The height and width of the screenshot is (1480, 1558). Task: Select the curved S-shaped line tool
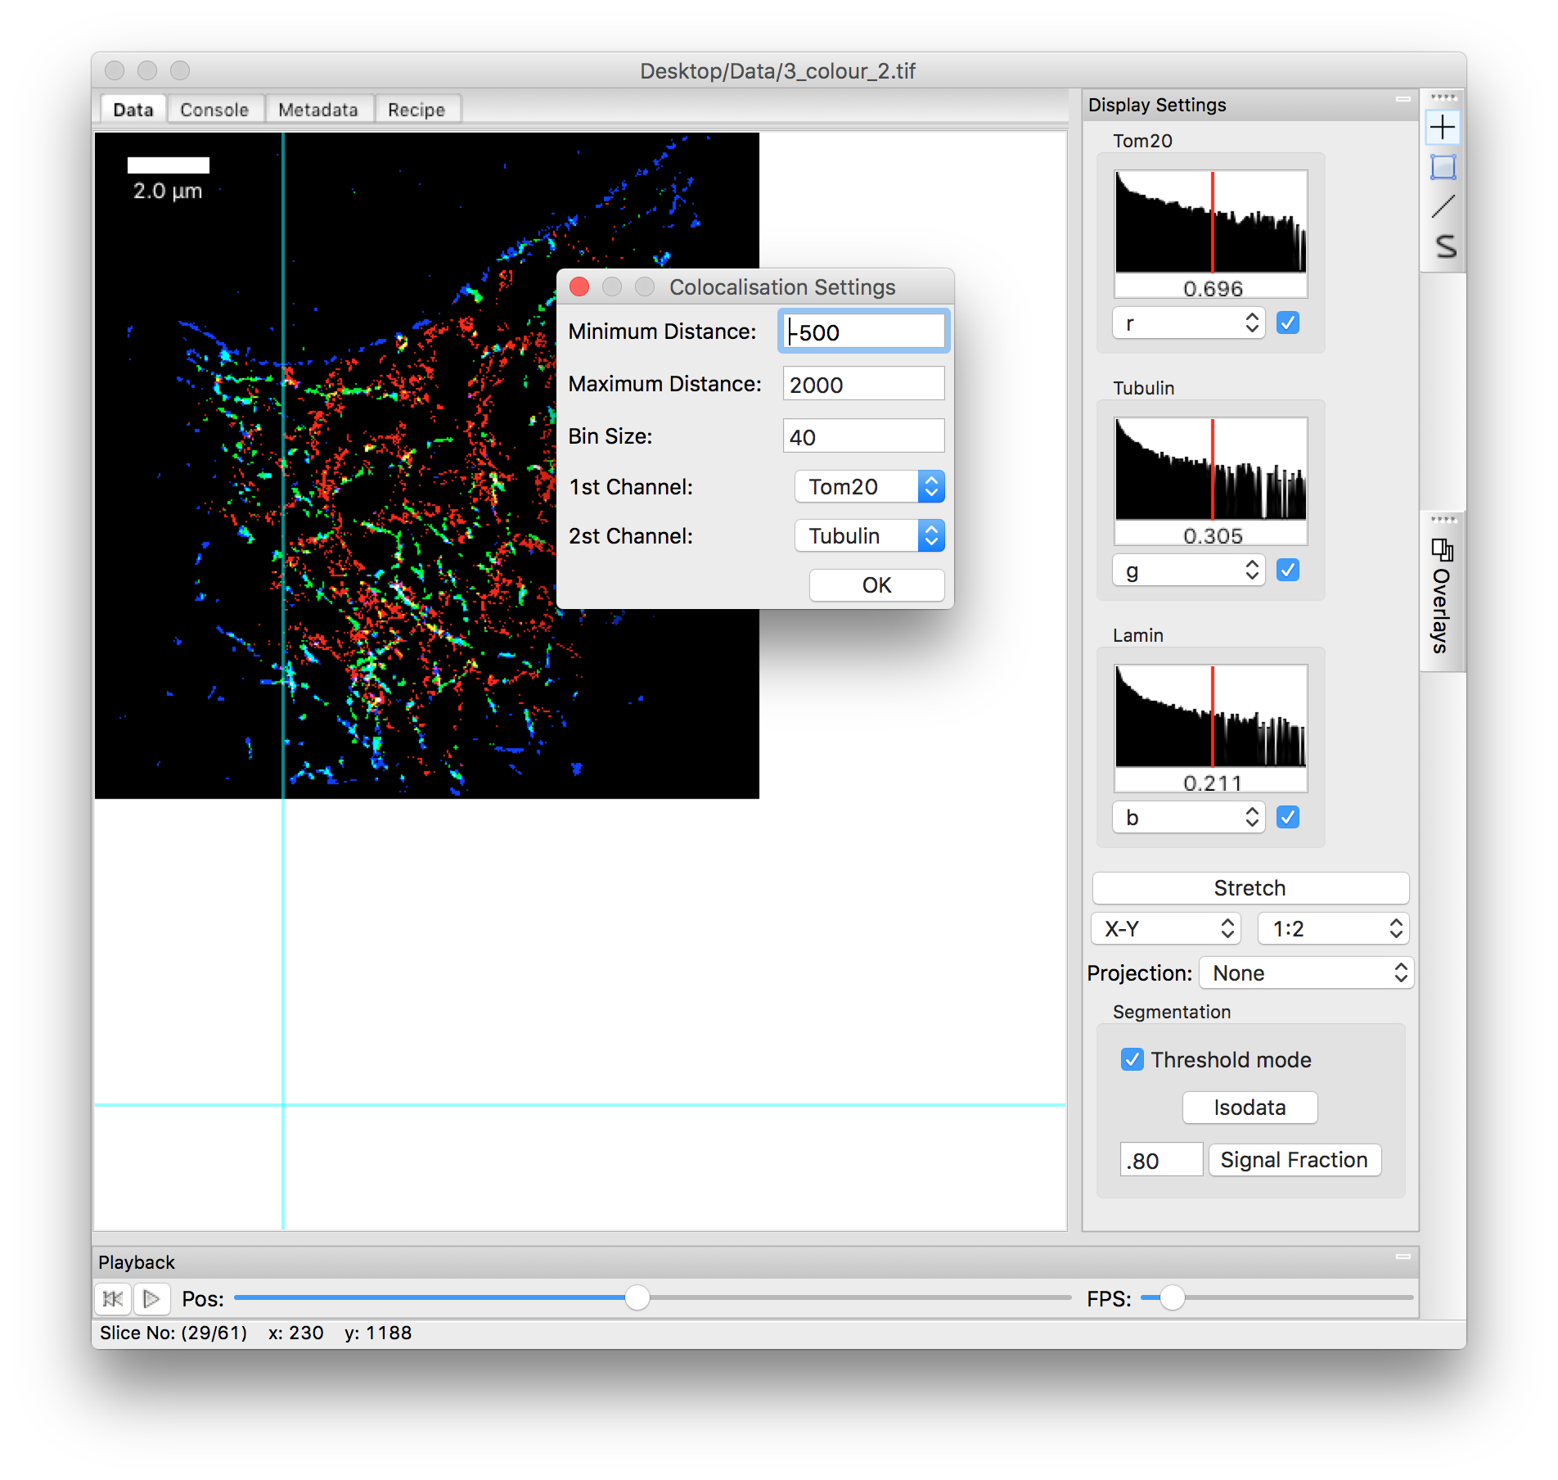click(x=1444, y=246)
